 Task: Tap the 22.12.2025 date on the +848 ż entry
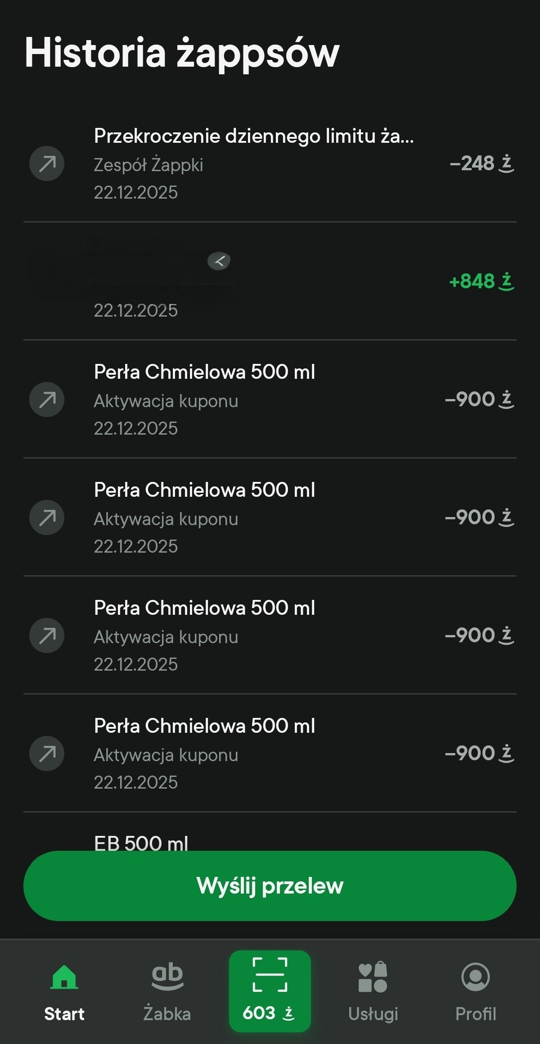[136, 310]
